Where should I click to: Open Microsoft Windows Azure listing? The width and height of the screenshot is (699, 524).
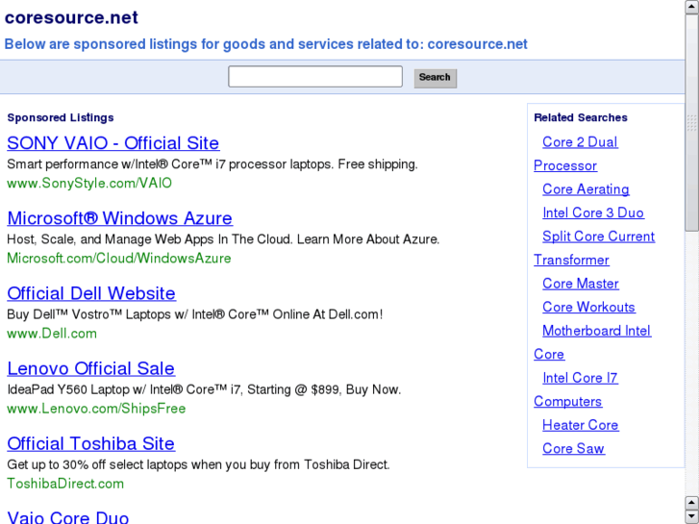120,218
